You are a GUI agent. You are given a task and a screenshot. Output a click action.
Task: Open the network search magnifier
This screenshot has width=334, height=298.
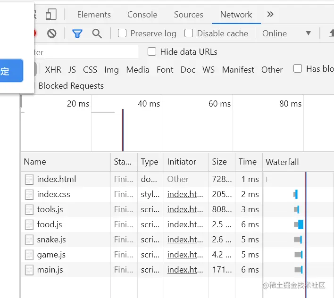(97, 33)
